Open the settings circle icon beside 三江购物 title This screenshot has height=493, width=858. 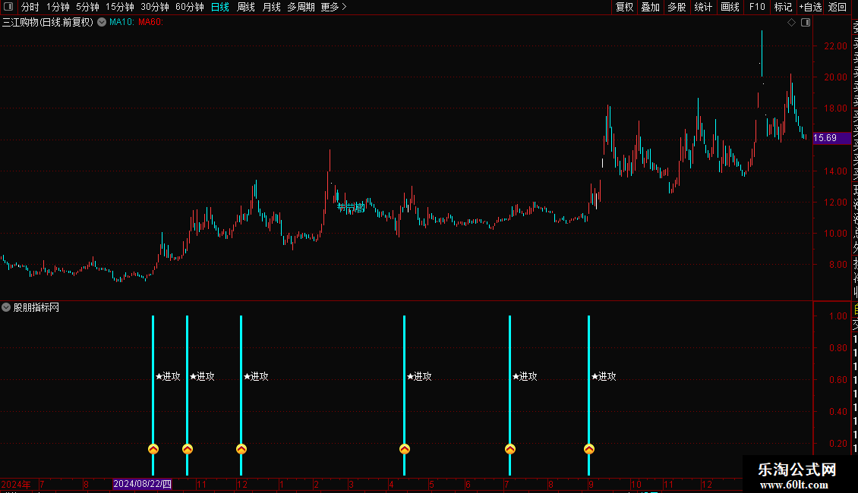tap(102, 22)
